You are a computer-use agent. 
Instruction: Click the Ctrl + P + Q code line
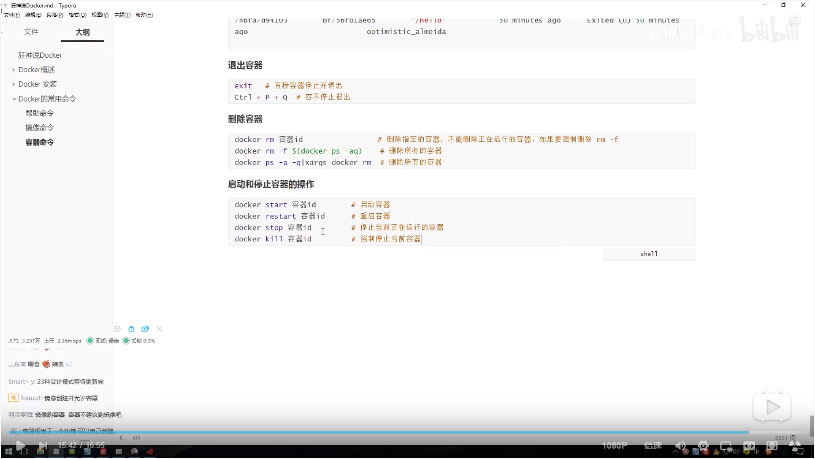[293, 97]
